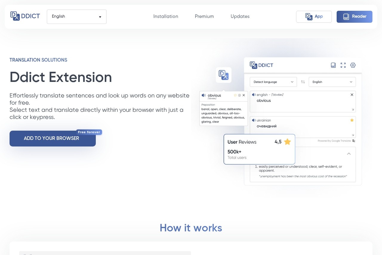Expand the Detect language dropdown
382x255 pixels.
coord(273,82)
